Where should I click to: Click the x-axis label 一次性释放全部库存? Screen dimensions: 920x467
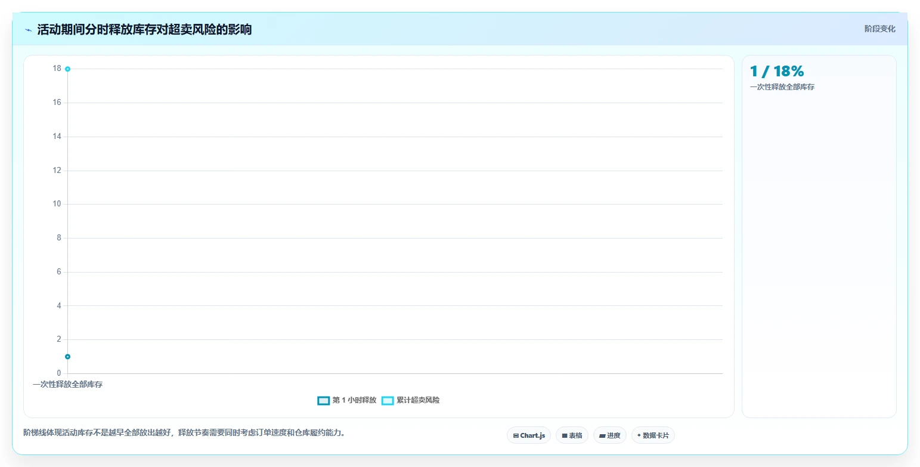click(67, 385)
